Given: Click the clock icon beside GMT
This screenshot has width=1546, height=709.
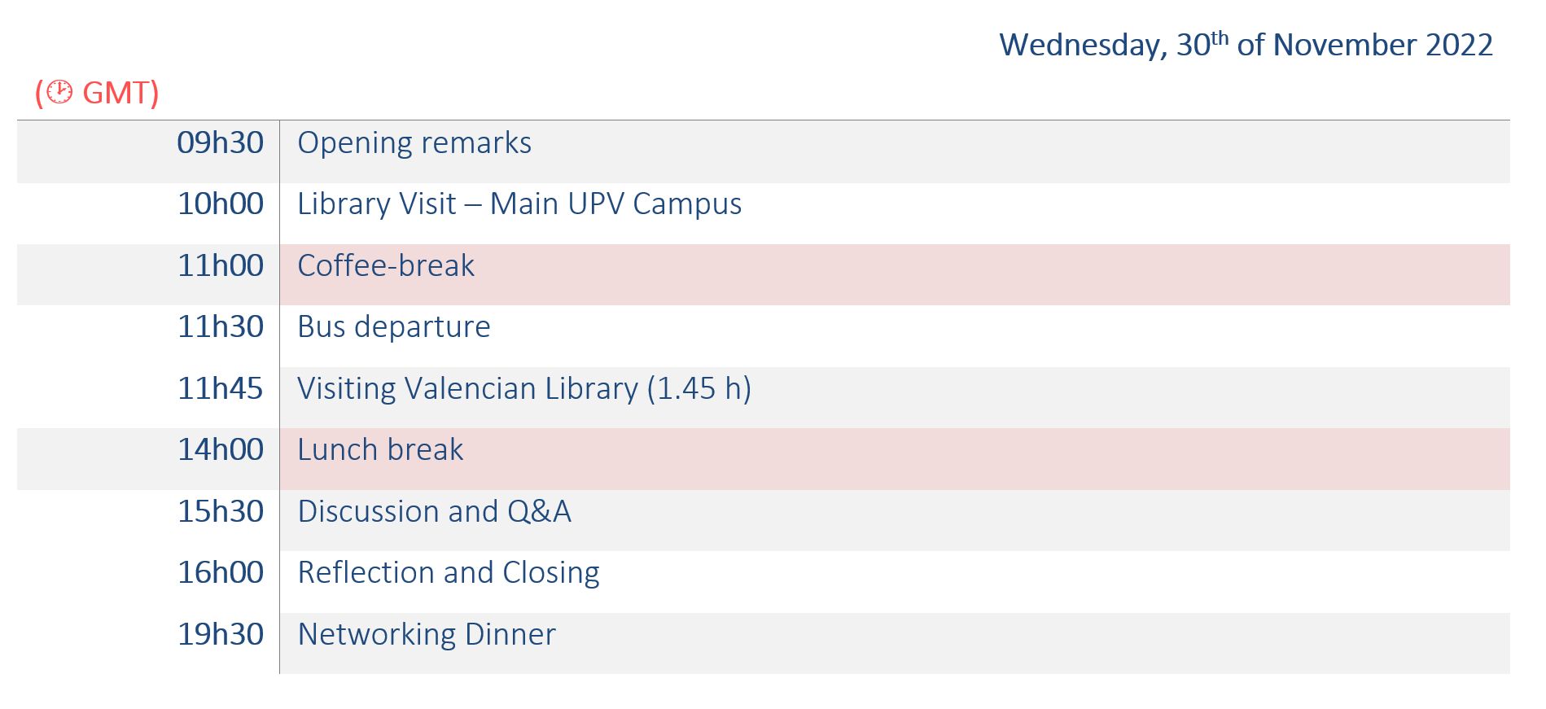Looking at the screenshot, I should (59, 92).
